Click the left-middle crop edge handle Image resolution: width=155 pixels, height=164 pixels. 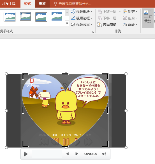[23, 110]
